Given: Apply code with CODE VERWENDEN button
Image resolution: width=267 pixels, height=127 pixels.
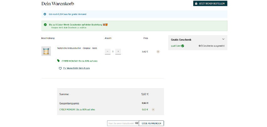Looking at the screenshot, I should pos(151,123).
